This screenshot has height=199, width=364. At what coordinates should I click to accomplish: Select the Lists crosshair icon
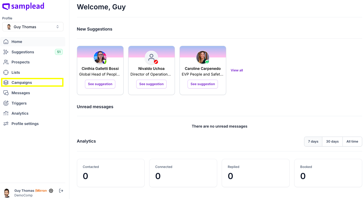(x=6, y=72)
